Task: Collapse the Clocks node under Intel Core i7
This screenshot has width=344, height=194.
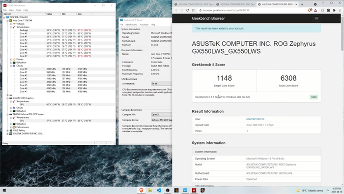Action: point(11,65)
